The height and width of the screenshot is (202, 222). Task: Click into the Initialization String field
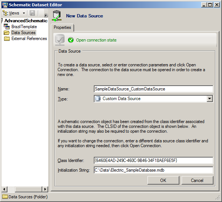[x=153, y=170]
